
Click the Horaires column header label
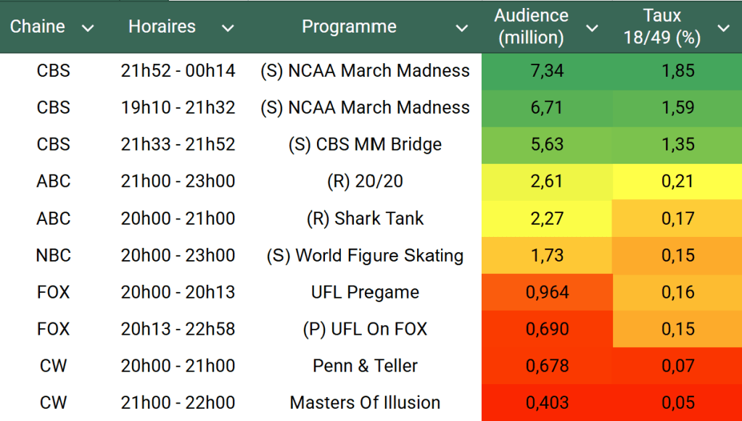pos(162,27)
